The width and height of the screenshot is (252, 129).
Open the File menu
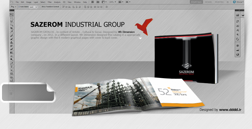[17, 2]
